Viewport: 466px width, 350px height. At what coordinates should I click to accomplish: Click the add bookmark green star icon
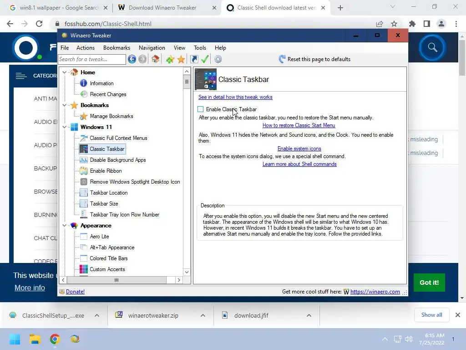[x=170, y=59]
